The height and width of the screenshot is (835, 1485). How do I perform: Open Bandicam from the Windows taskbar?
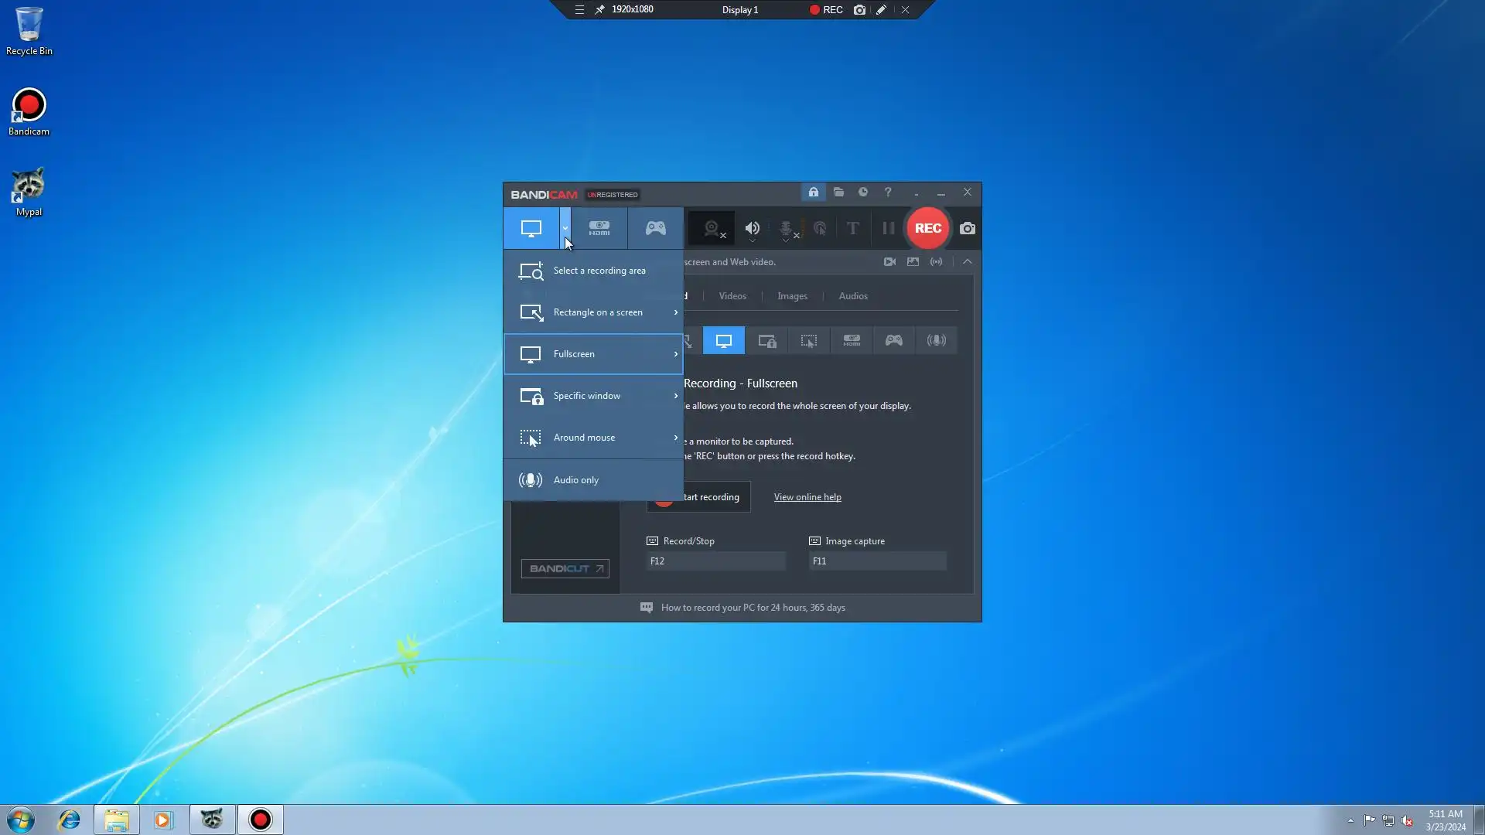pos(261,820)
